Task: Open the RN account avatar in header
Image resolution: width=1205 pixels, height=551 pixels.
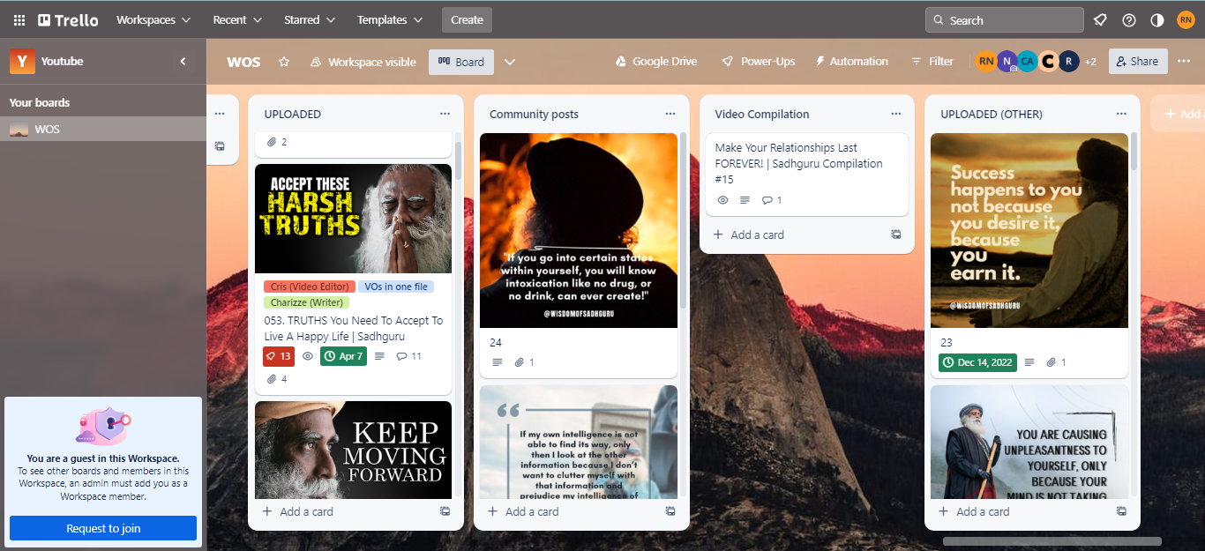Action: [x=1186, y=19]
